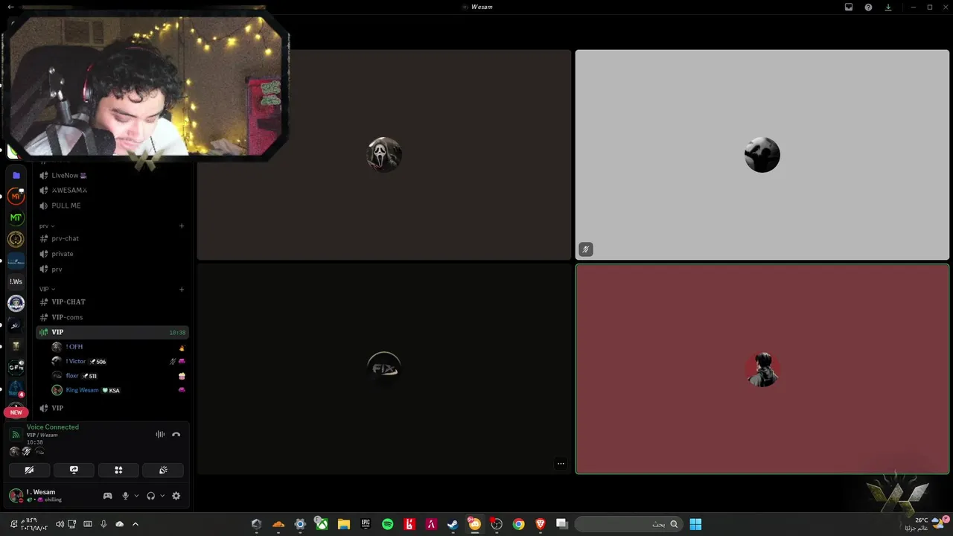Open the server folder icon in sidebar

click(16, 175)
